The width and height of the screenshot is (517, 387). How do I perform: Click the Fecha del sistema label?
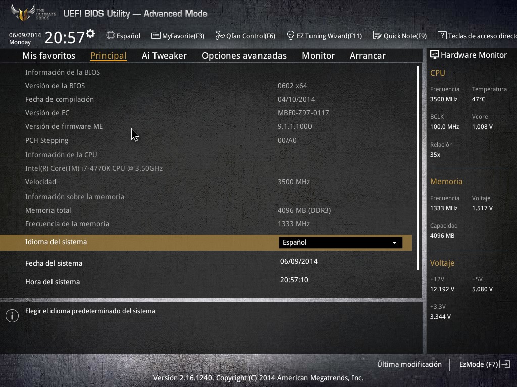(x=54, y=263)
